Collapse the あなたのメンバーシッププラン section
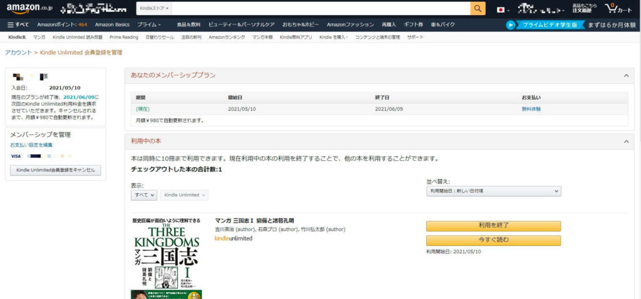 [626, 76]
